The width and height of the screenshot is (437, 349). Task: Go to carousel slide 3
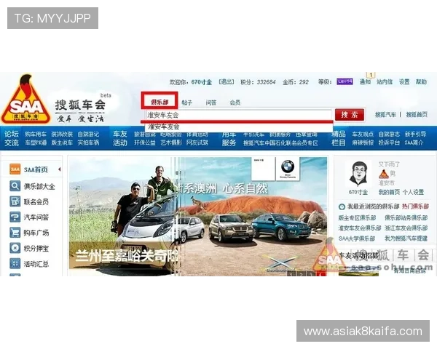tap(311, 274)
